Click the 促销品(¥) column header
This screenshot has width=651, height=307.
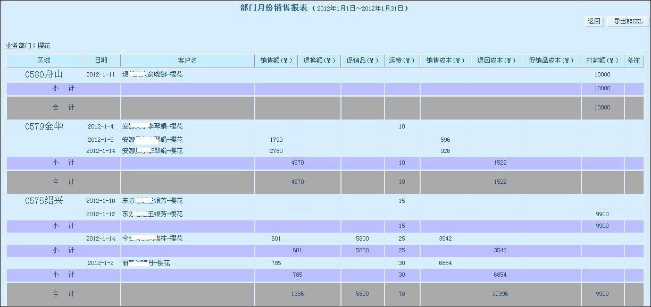pyautogui.click(x=362, y=61)
